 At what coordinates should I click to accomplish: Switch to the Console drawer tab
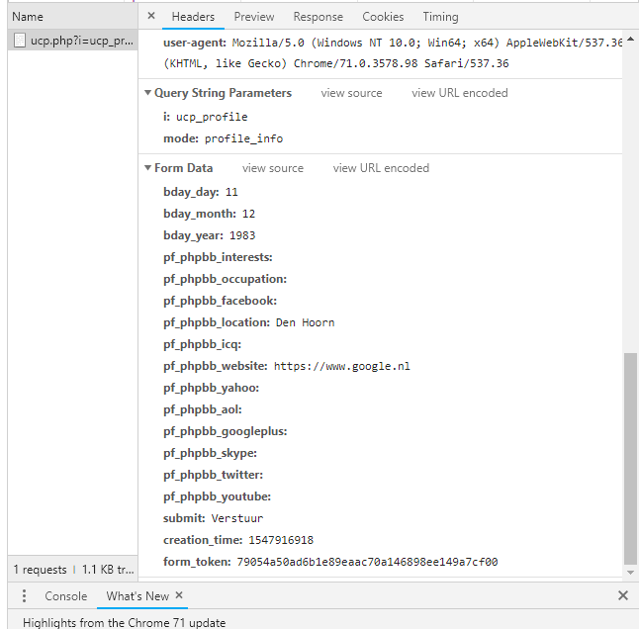coord(66,596)
